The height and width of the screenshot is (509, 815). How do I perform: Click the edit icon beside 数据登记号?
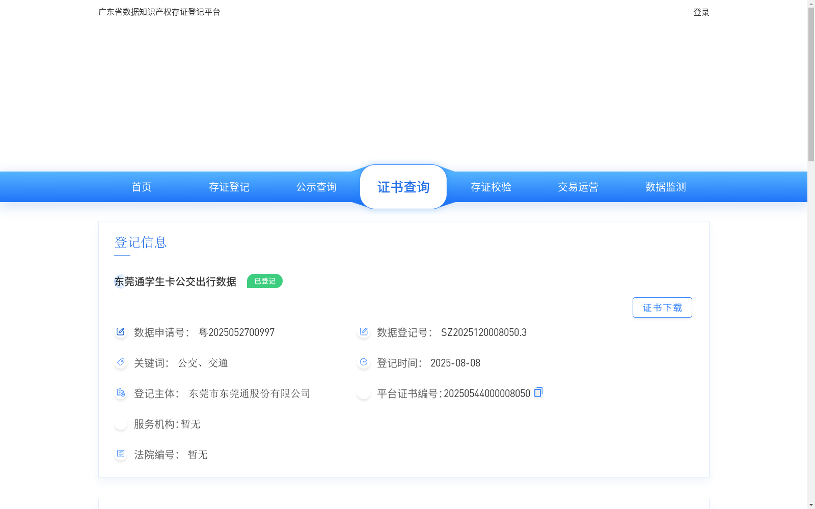click(364, 332)
